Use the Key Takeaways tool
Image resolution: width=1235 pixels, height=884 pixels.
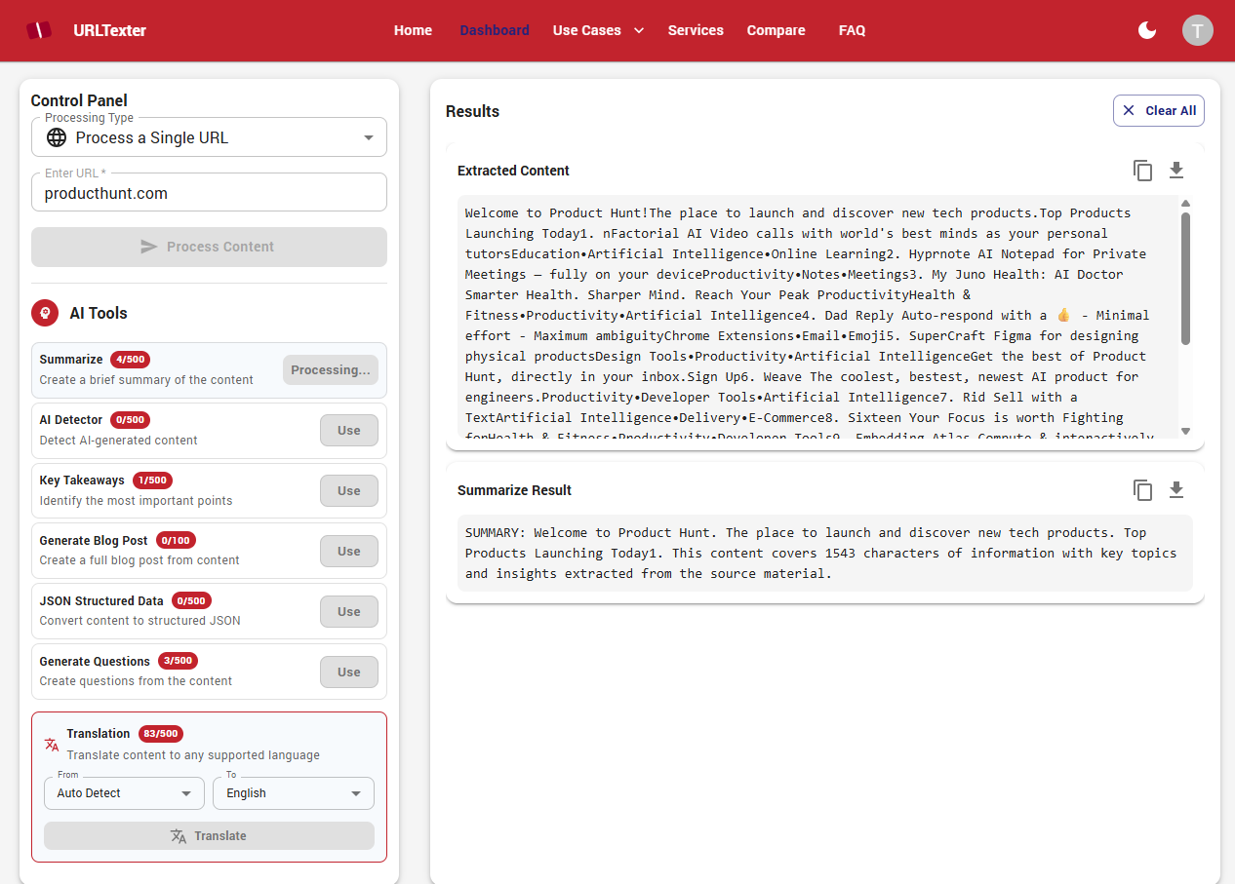click(x=349, y=491)
